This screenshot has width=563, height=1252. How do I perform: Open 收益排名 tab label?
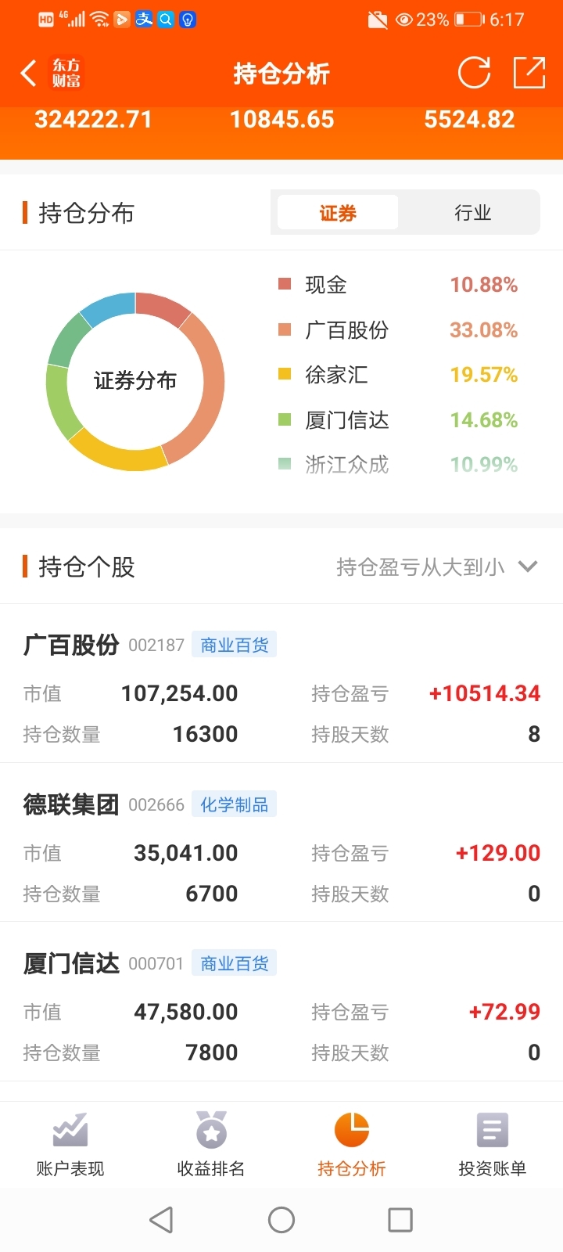point(211,1168)
